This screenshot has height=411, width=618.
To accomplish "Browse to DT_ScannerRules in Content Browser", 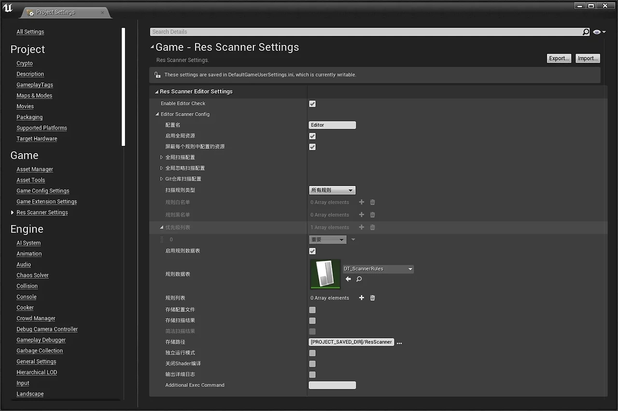I will (359, 279).
